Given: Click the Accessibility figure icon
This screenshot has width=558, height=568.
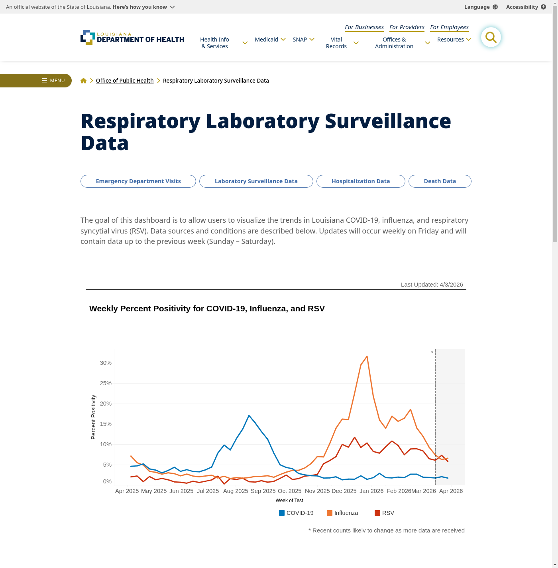Looking at the screenshot, I should tap(543, 7).
